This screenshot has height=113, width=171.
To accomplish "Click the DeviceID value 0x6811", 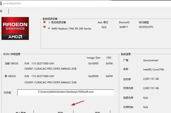I will [124, 27].
